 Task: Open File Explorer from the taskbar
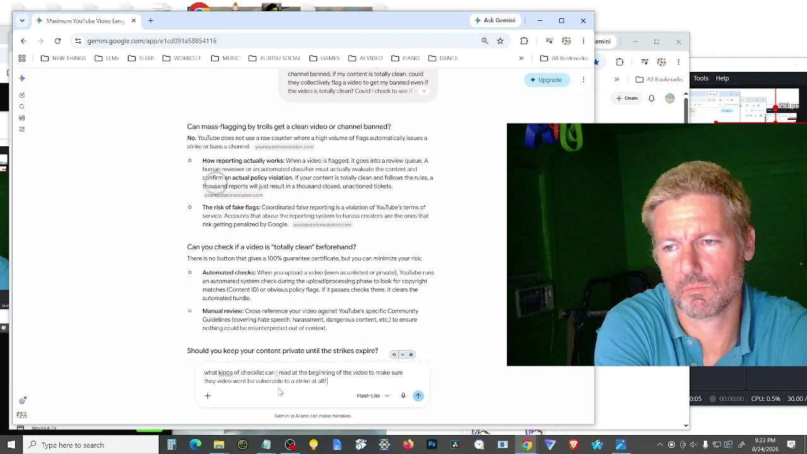219,445
